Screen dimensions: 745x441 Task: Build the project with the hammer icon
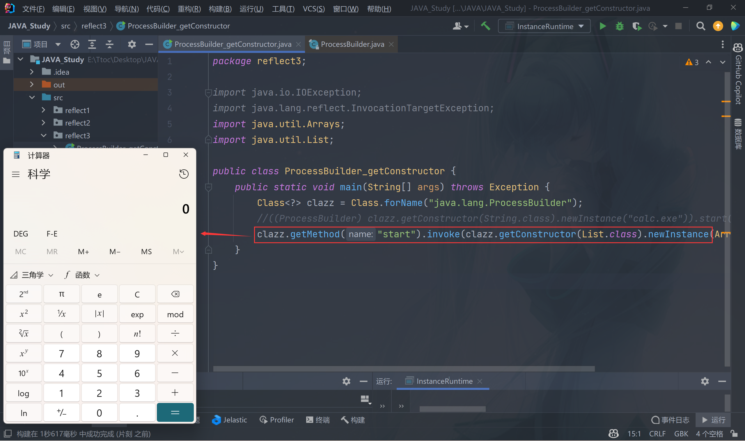click(485, 26)
